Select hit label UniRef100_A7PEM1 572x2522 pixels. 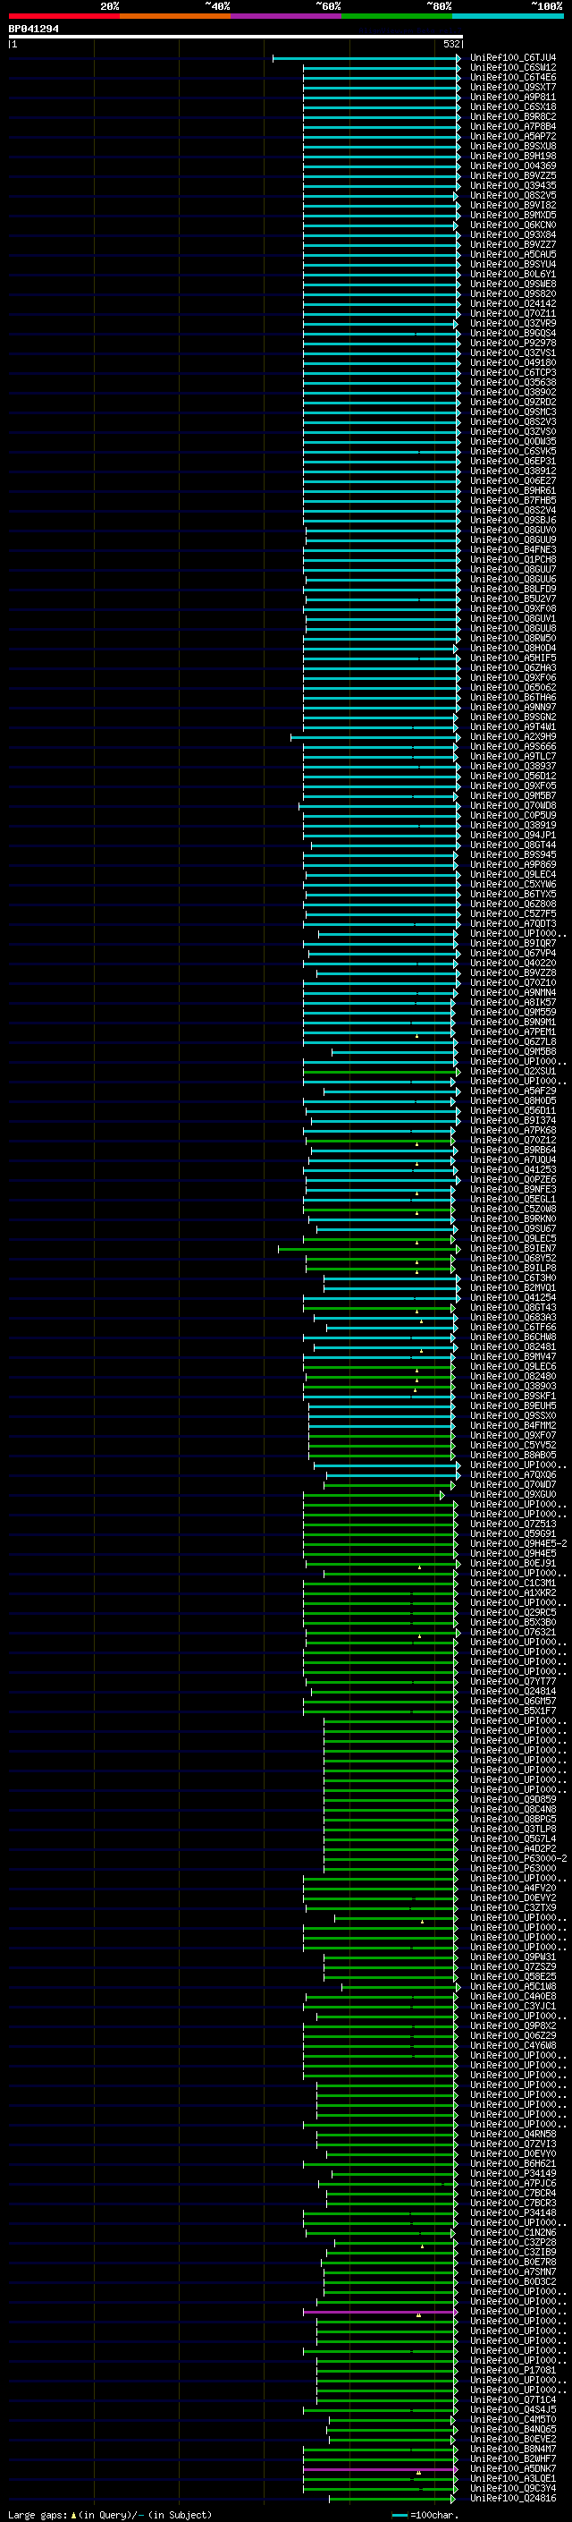click(512, 1032)
